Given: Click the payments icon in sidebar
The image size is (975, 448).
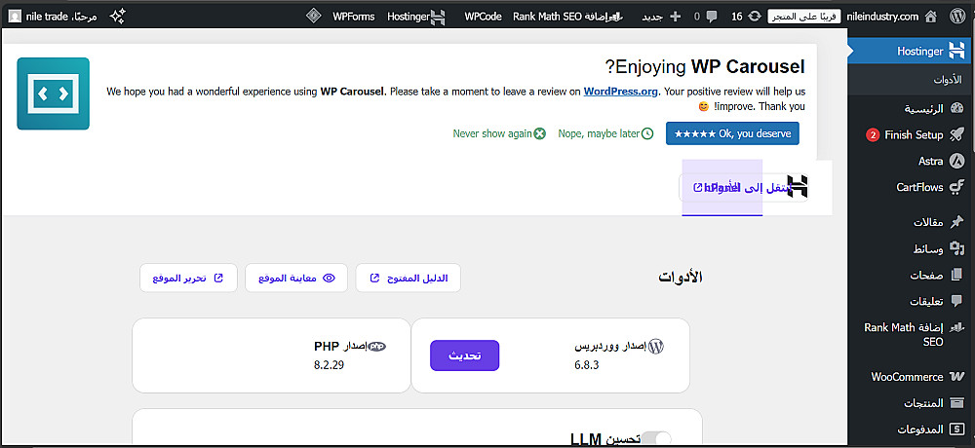Looking at the screenshot, I should coord(957,429).
